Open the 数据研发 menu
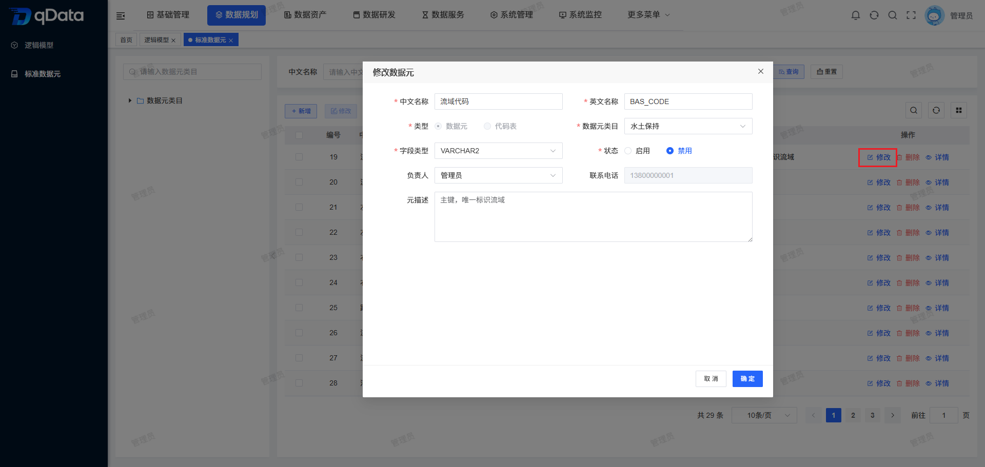The height and width of the screenshot is (467, 985). coord(374,15)
